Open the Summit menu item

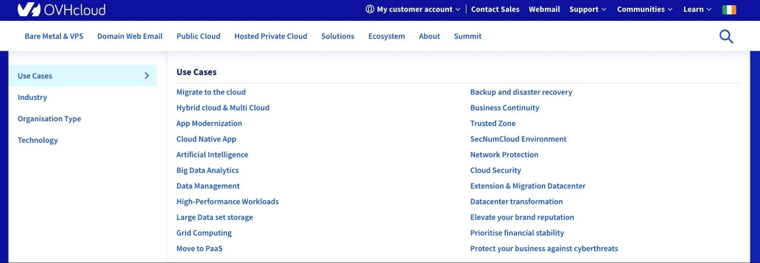point(468,36)
